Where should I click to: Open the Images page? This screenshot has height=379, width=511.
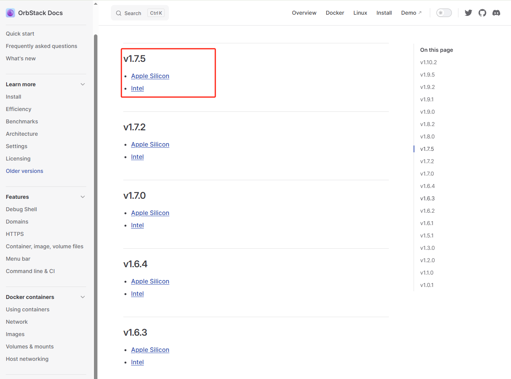pyautogui.click(x=15, y=334)
